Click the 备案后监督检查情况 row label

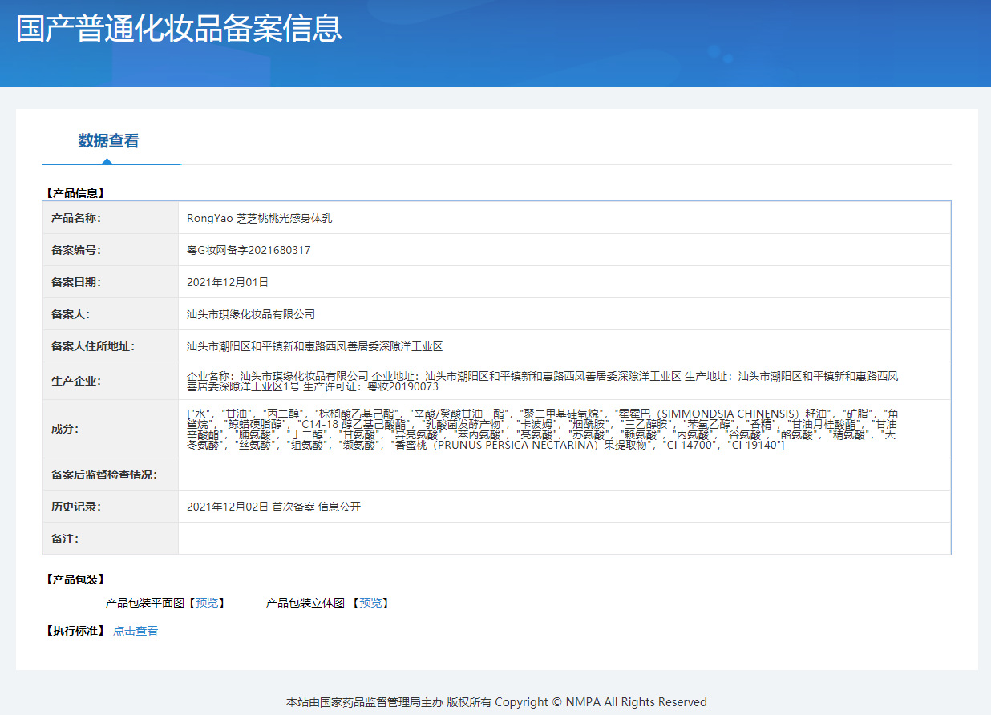104,475
